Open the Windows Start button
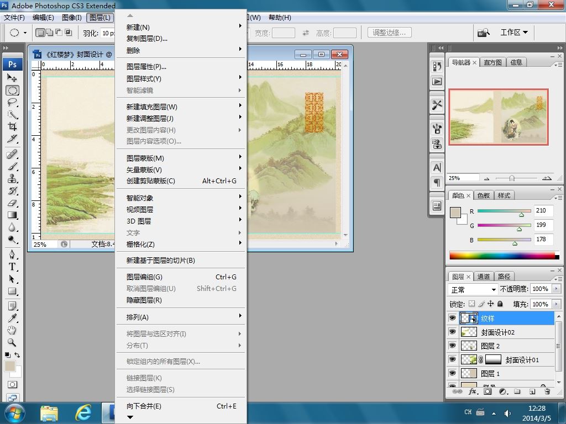This screenshot has width=566, height=424. (x=14, y=413)
